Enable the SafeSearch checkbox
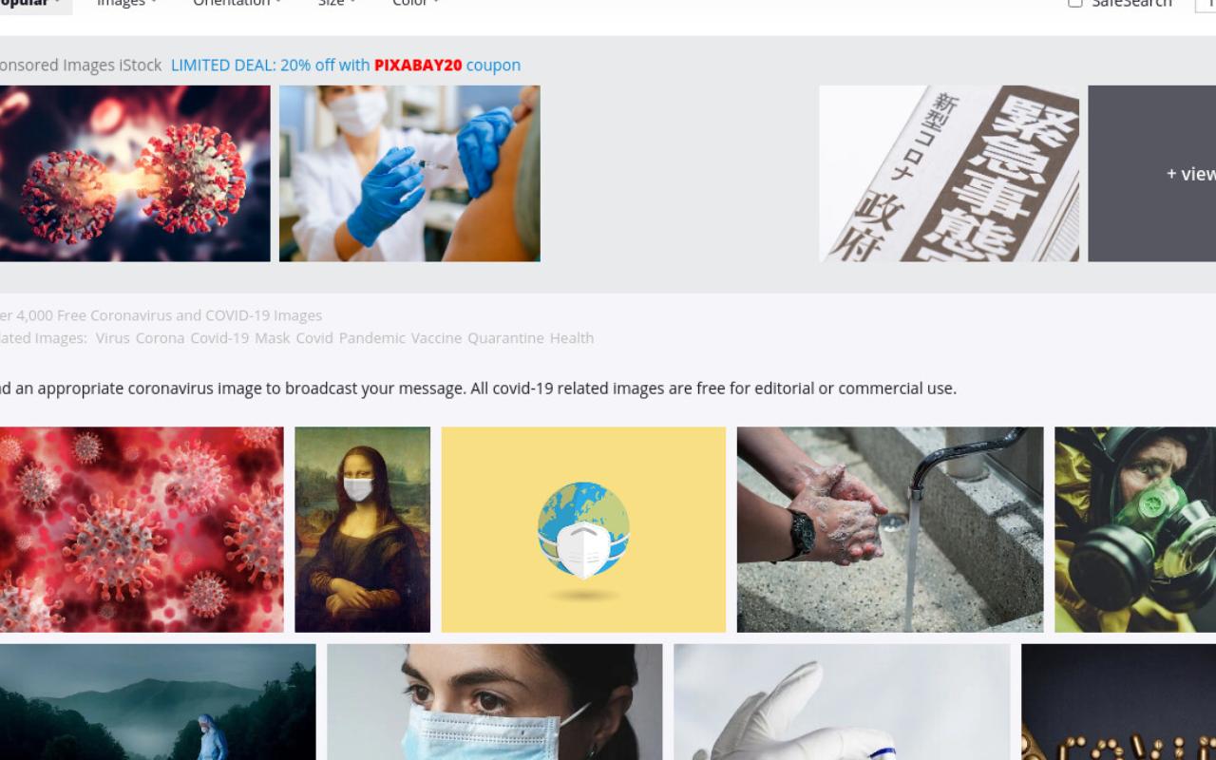Image resolution: width=1216 pixels, height=760 pixels. tap(1074, 3)
